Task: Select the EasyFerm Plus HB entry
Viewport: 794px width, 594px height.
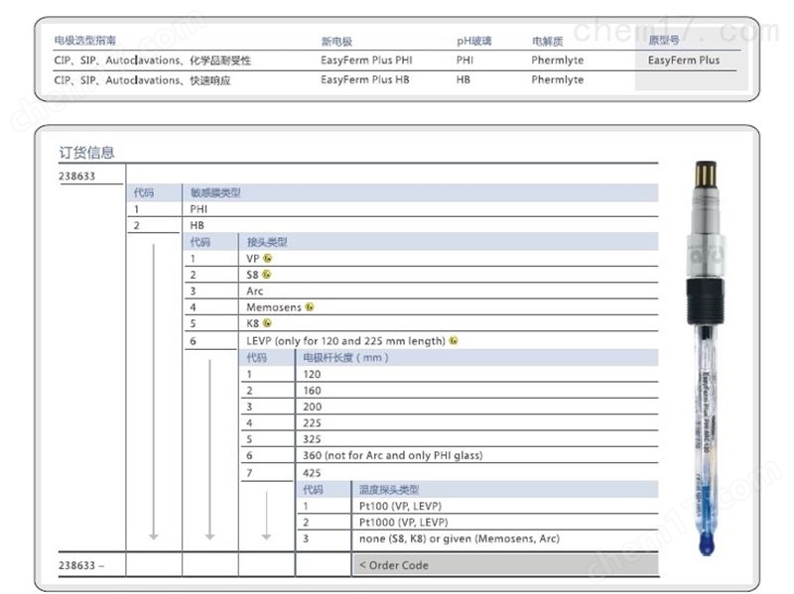Action: 364,79
